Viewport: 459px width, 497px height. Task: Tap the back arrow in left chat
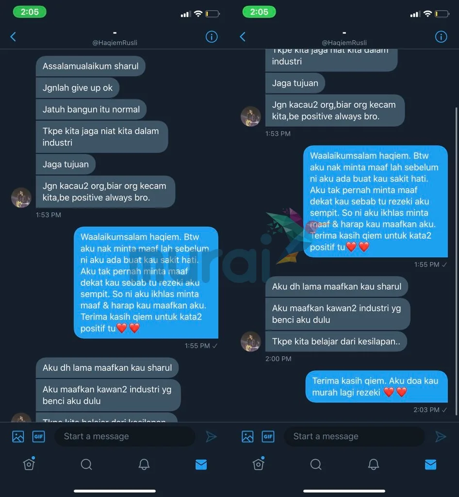pyautogui.click(x=13, y=37)
